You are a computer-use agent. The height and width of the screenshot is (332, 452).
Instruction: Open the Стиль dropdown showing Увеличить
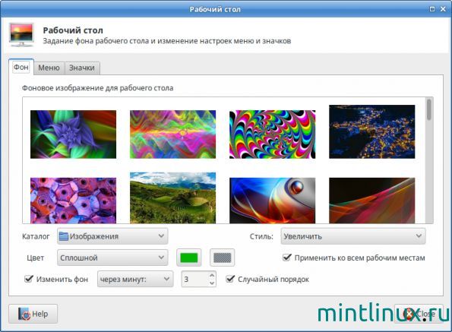pyautogui.click(x=353, y=236)
